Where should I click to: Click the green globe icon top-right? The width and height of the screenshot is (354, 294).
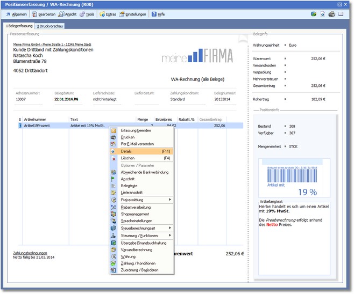313,14
